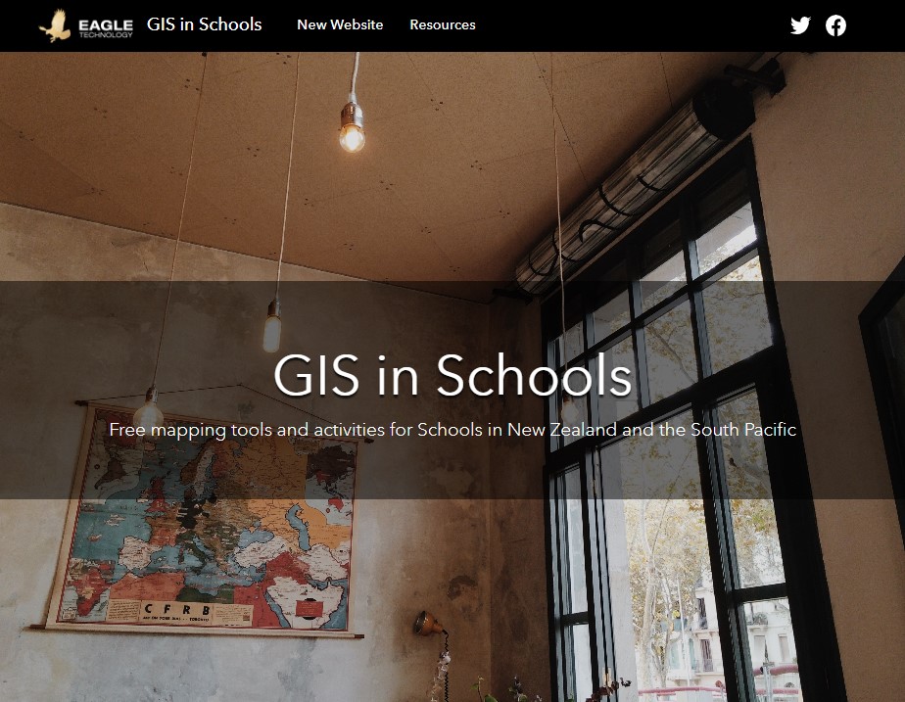The image size is (905, 702).
Task: Open the Facebook page icon
Action: tap(835, 25)
